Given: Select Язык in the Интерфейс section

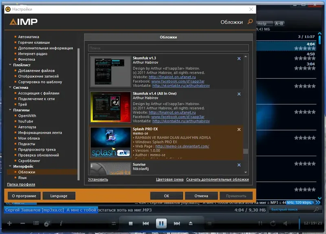Looking at the screenshot, I should point(22,178).
